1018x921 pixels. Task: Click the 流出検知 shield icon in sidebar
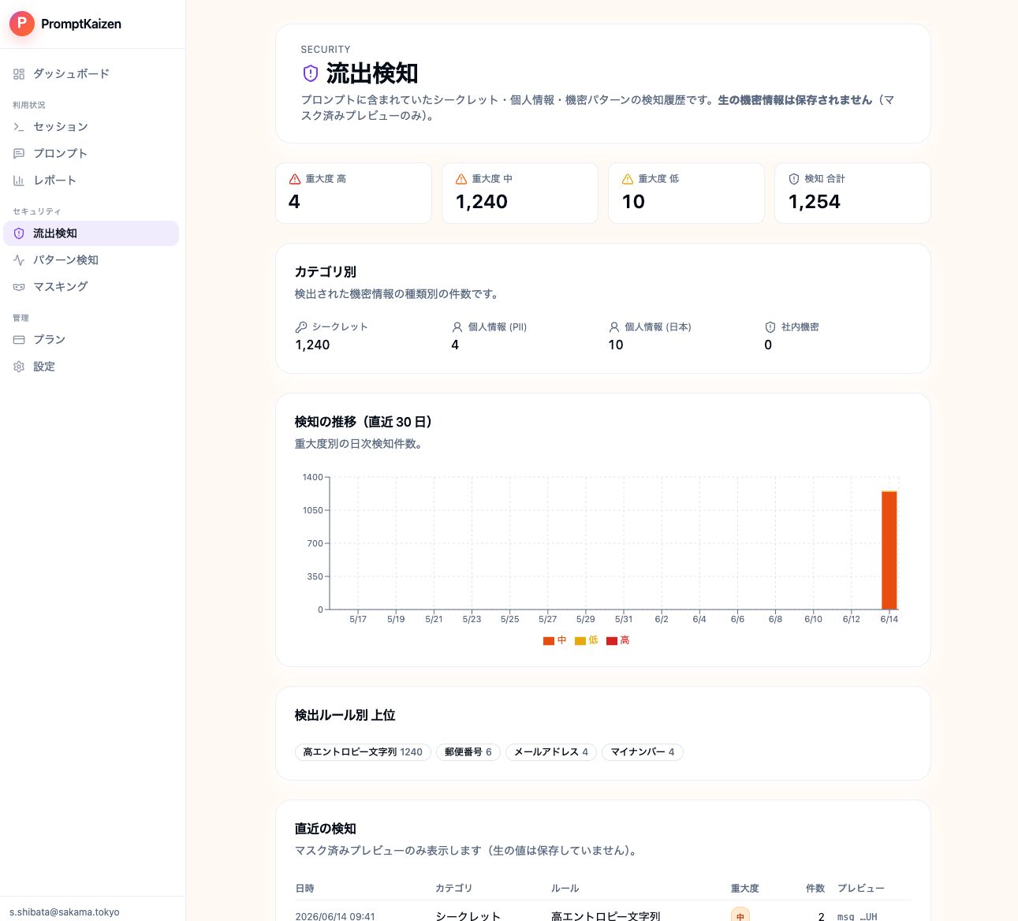tap(19, 233)
